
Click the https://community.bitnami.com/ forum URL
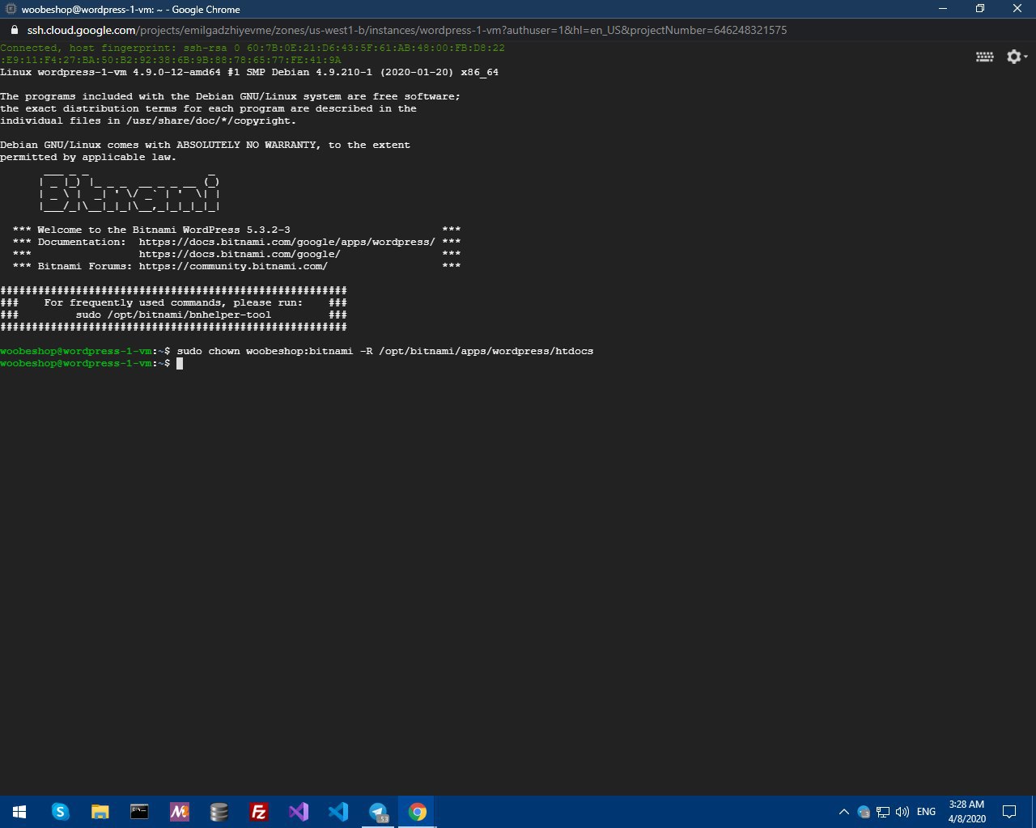(x=233, y=266)
